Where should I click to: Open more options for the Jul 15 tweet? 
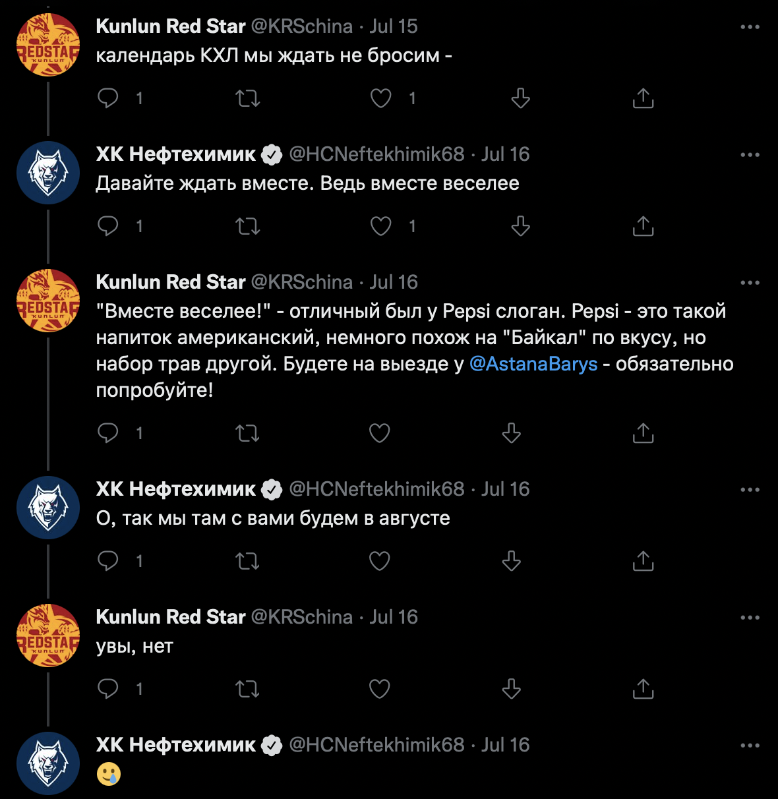(x=750, y=27)
